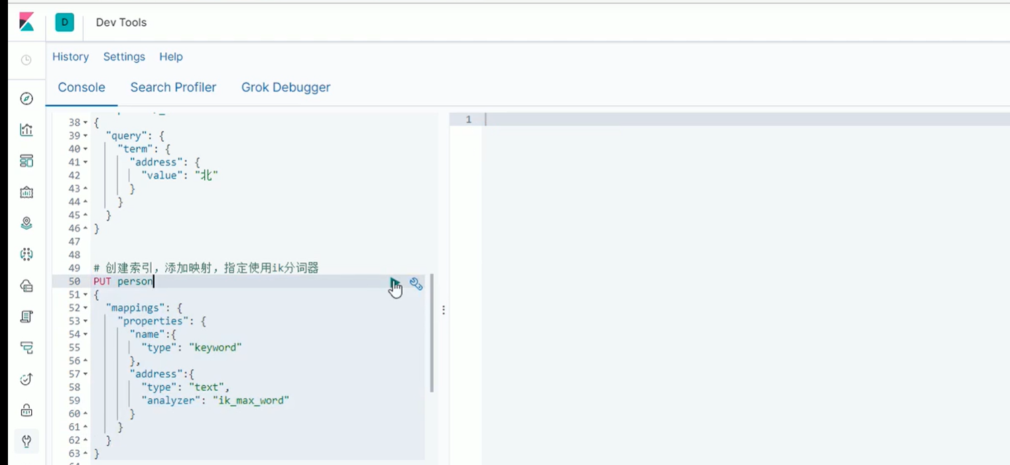Run the PUT person request
This screenshot has height=465, width=1010.
coord(395,284)
